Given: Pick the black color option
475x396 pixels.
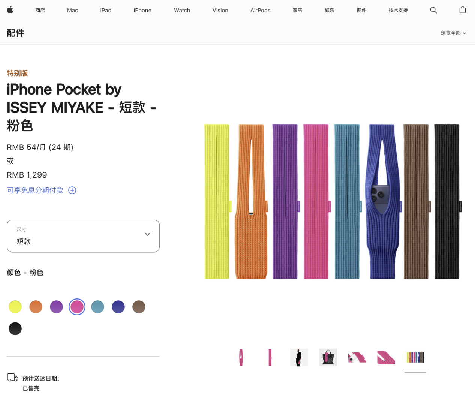Looking at the screenshot, I should coord(15,329).
